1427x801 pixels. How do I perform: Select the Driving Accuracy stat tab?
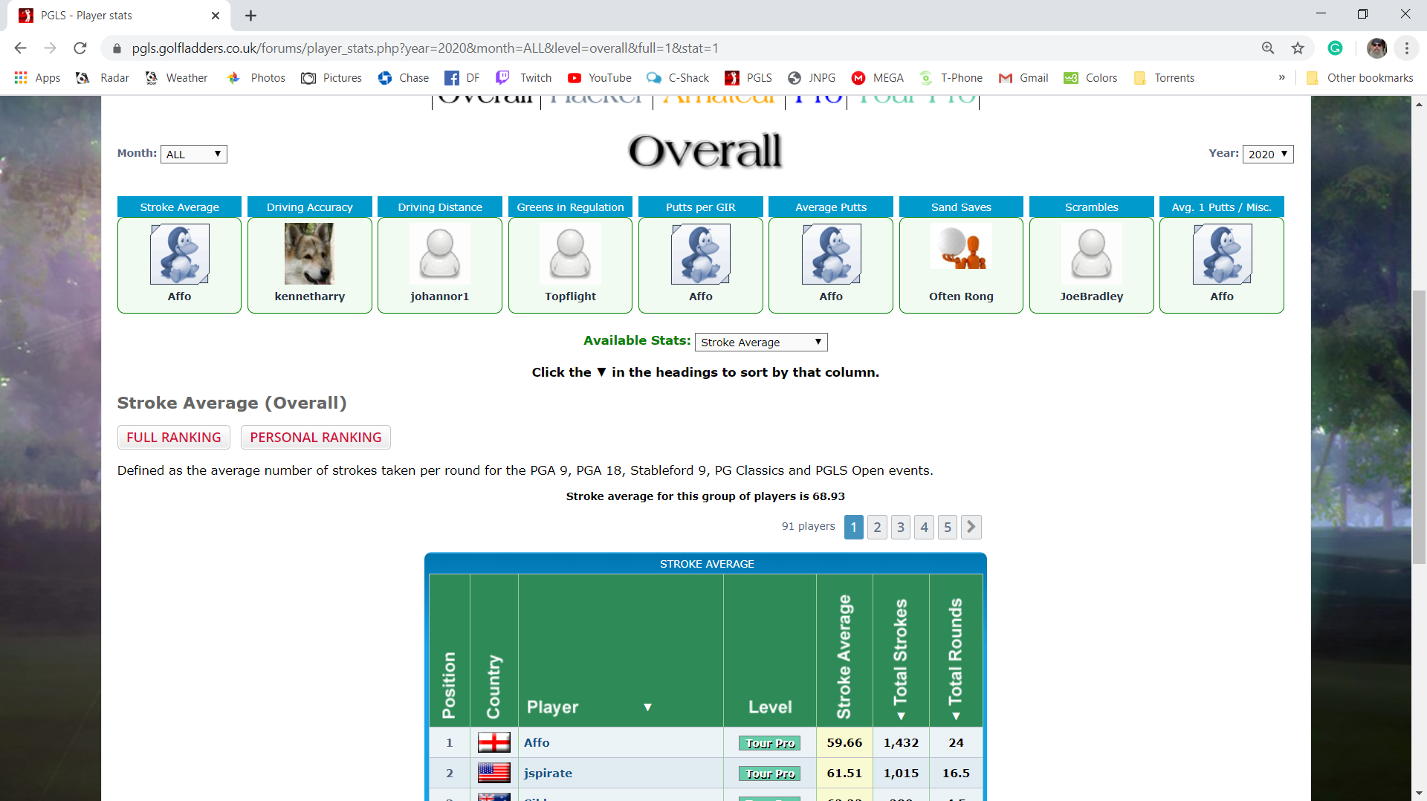309,207
